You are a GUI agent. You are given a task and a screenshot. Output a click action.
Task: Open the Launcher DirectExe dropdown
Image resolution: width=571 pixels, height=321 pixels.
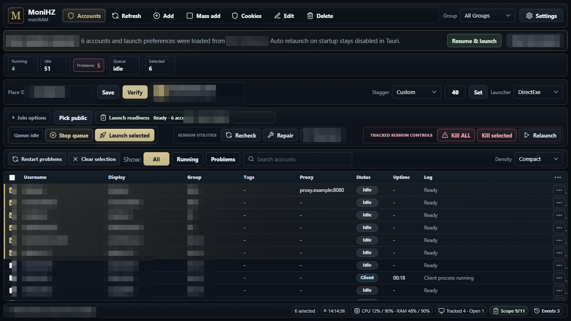538,92
